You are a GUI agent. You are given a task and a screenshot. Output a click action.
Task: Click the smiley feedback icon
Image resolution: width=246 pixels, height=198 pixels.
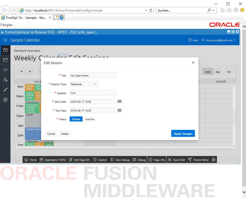coord(242,10)
